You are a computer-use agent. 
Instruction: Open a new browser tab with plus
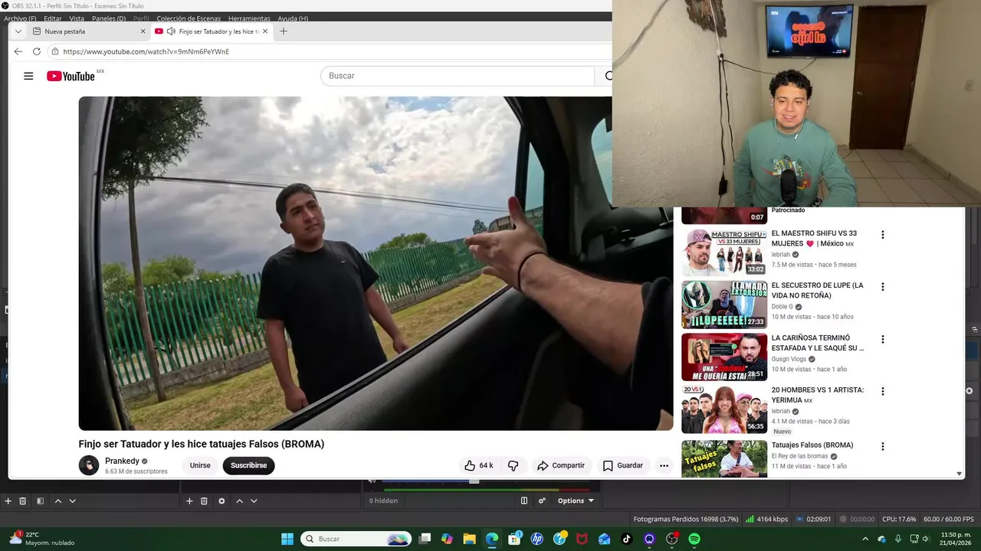click(x=284, y=31)
